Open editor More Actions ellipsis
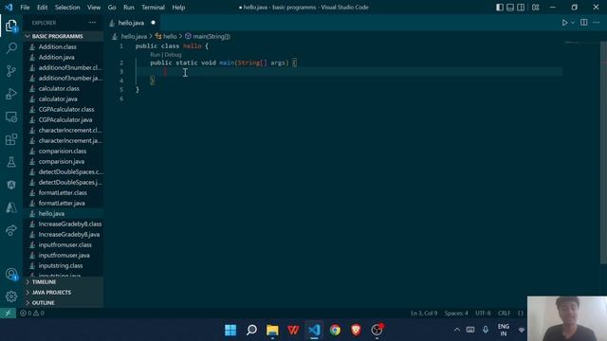The height and width of the screenshot is (341, 607). click(x=597, y=23)
